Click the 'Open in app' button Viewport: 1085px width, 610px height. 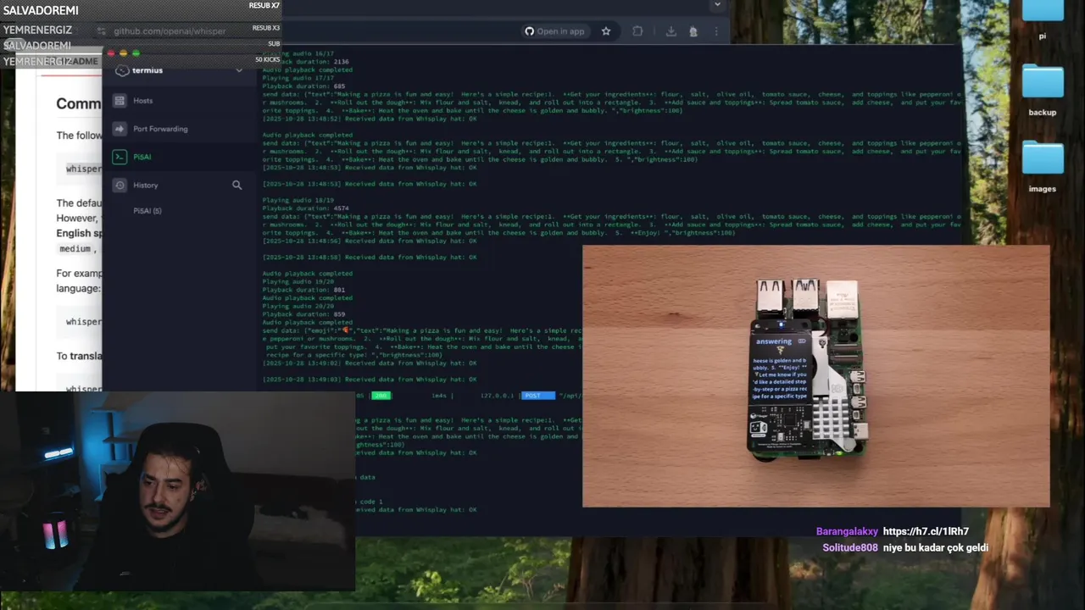(555, 31)
